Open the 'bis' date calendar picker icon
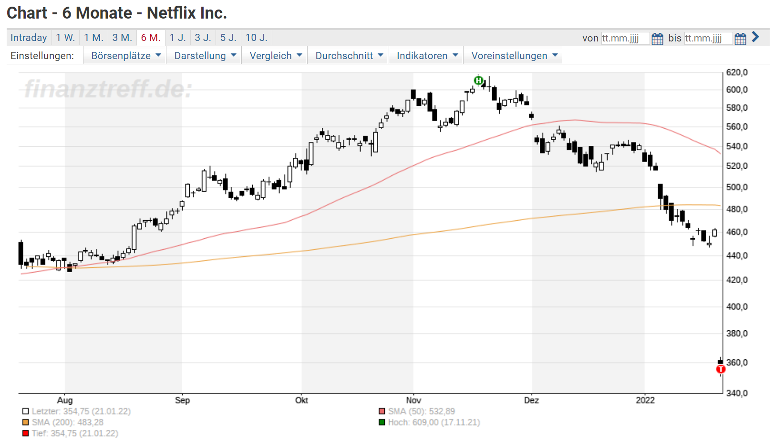 coord(740,39)
